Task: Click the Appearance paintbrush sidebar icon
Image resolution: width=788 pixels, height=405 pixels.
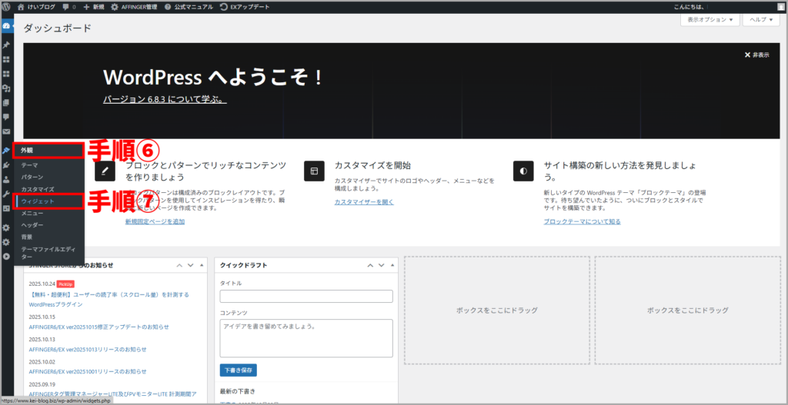Action: tap(6, 151)
